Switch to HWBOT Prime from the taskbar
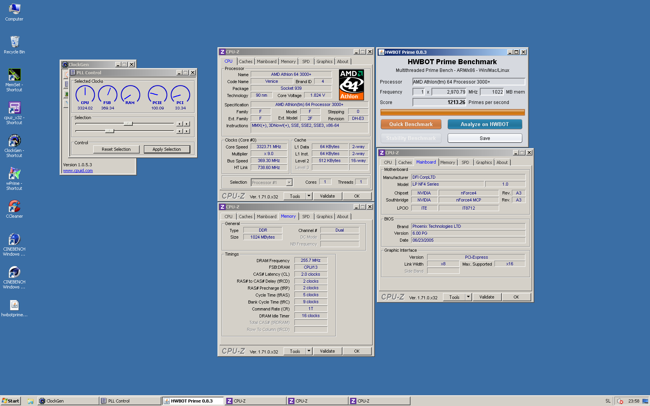The height and width of the screenshot is (406, 650). point(193,401)
